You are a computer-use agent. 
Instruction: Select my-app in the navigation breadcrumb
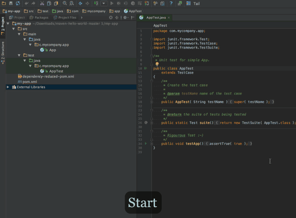[11, 11]
